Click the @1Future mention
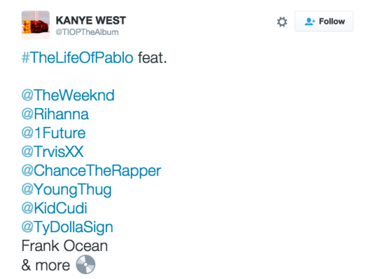Screen dimensions: 375x279 click(54, 133)
